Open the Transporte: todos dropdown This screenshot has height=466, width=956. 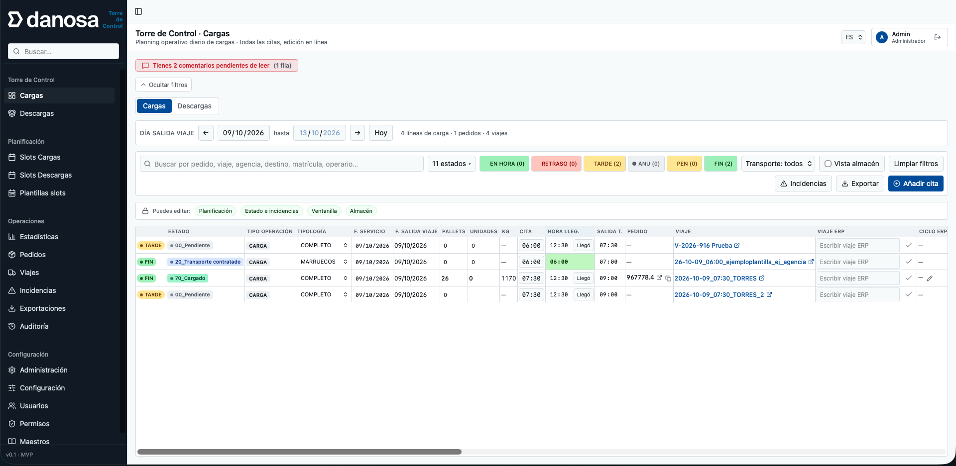click(778, 164)
